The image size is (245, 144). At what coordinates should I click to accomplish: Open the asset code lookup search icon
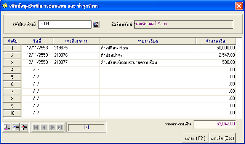click(96, 24)
